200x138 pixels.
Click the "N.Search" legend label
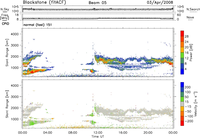pos(193,9)
